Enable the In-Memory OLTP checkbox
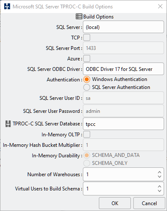 pyautogui.click(x=87, y=135)
